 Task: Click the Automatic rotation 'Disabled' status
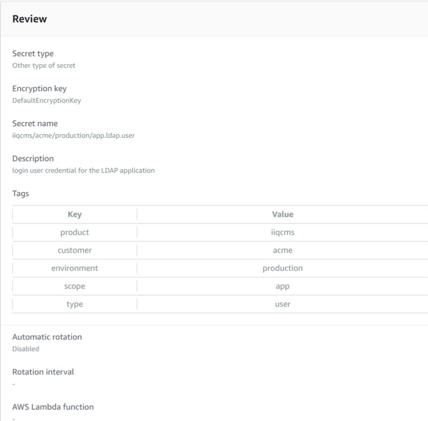pyautogui.click(x=25, y=349)
